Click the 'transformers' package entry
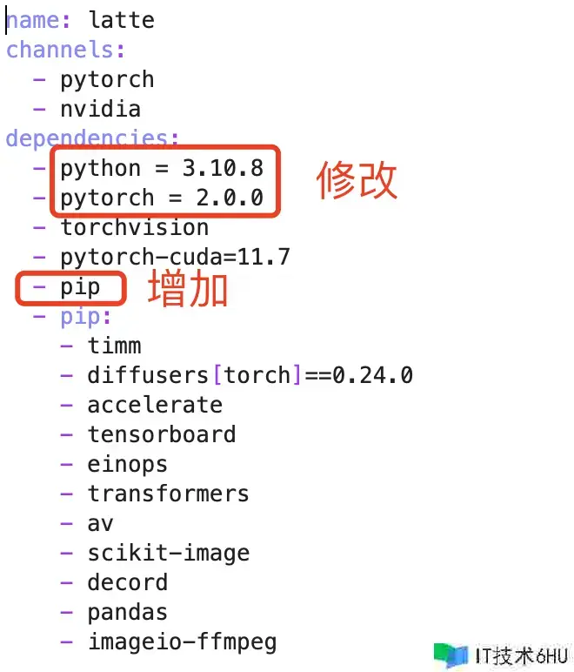574x672 pixels. pyautogui.click(x=168, y=494)
